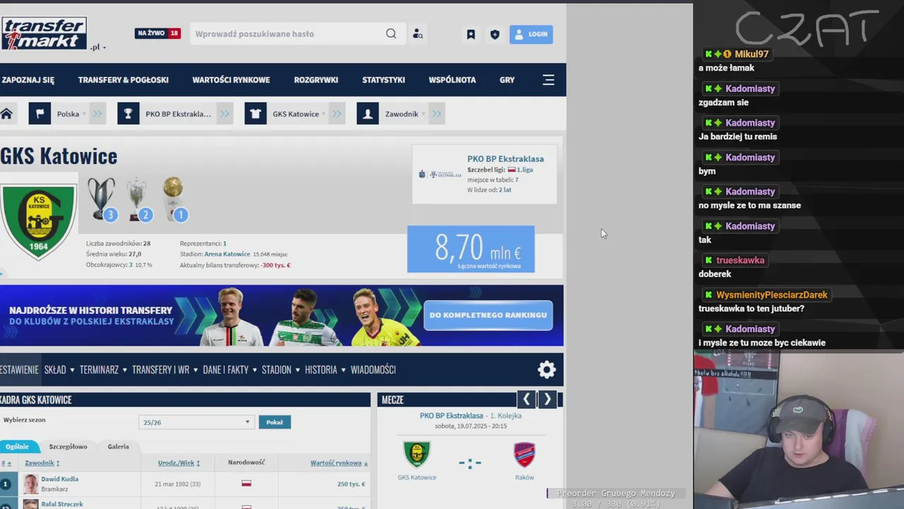Open the SKŁAD tab dropdown
Viewport: 904px width, 509px height.
tap(59, 370)
